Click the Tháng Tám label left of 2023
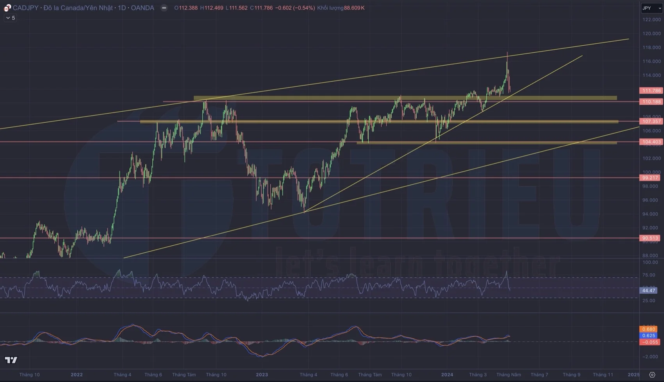 click(184, 375)
